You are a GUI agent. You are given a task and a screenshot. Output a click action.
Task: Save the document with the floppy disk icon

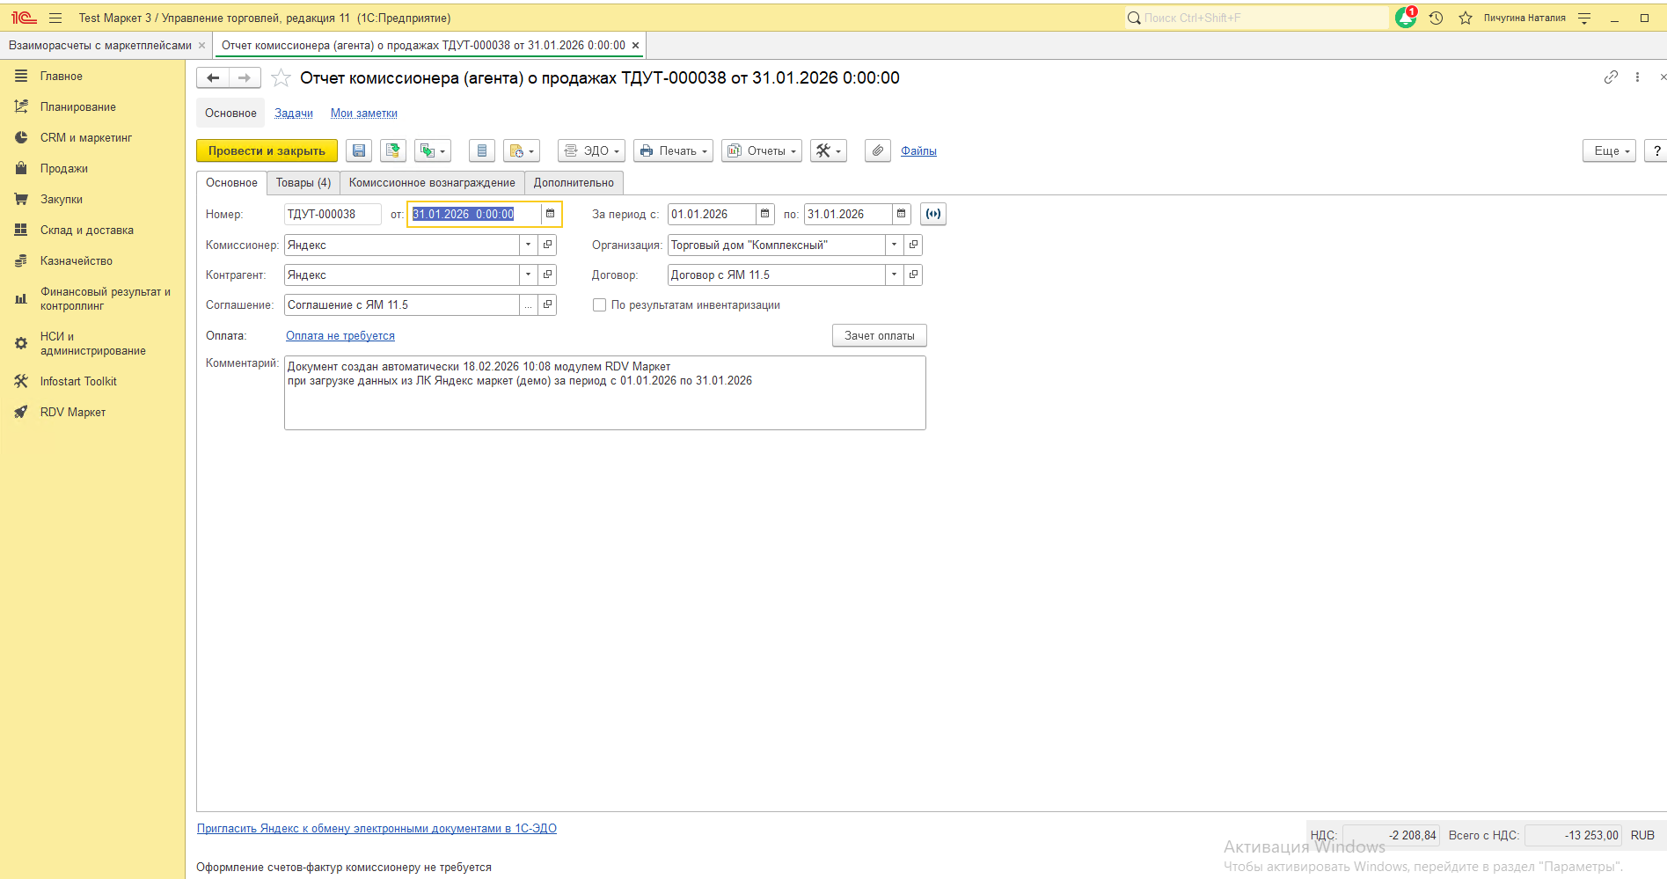coord(359,150)
